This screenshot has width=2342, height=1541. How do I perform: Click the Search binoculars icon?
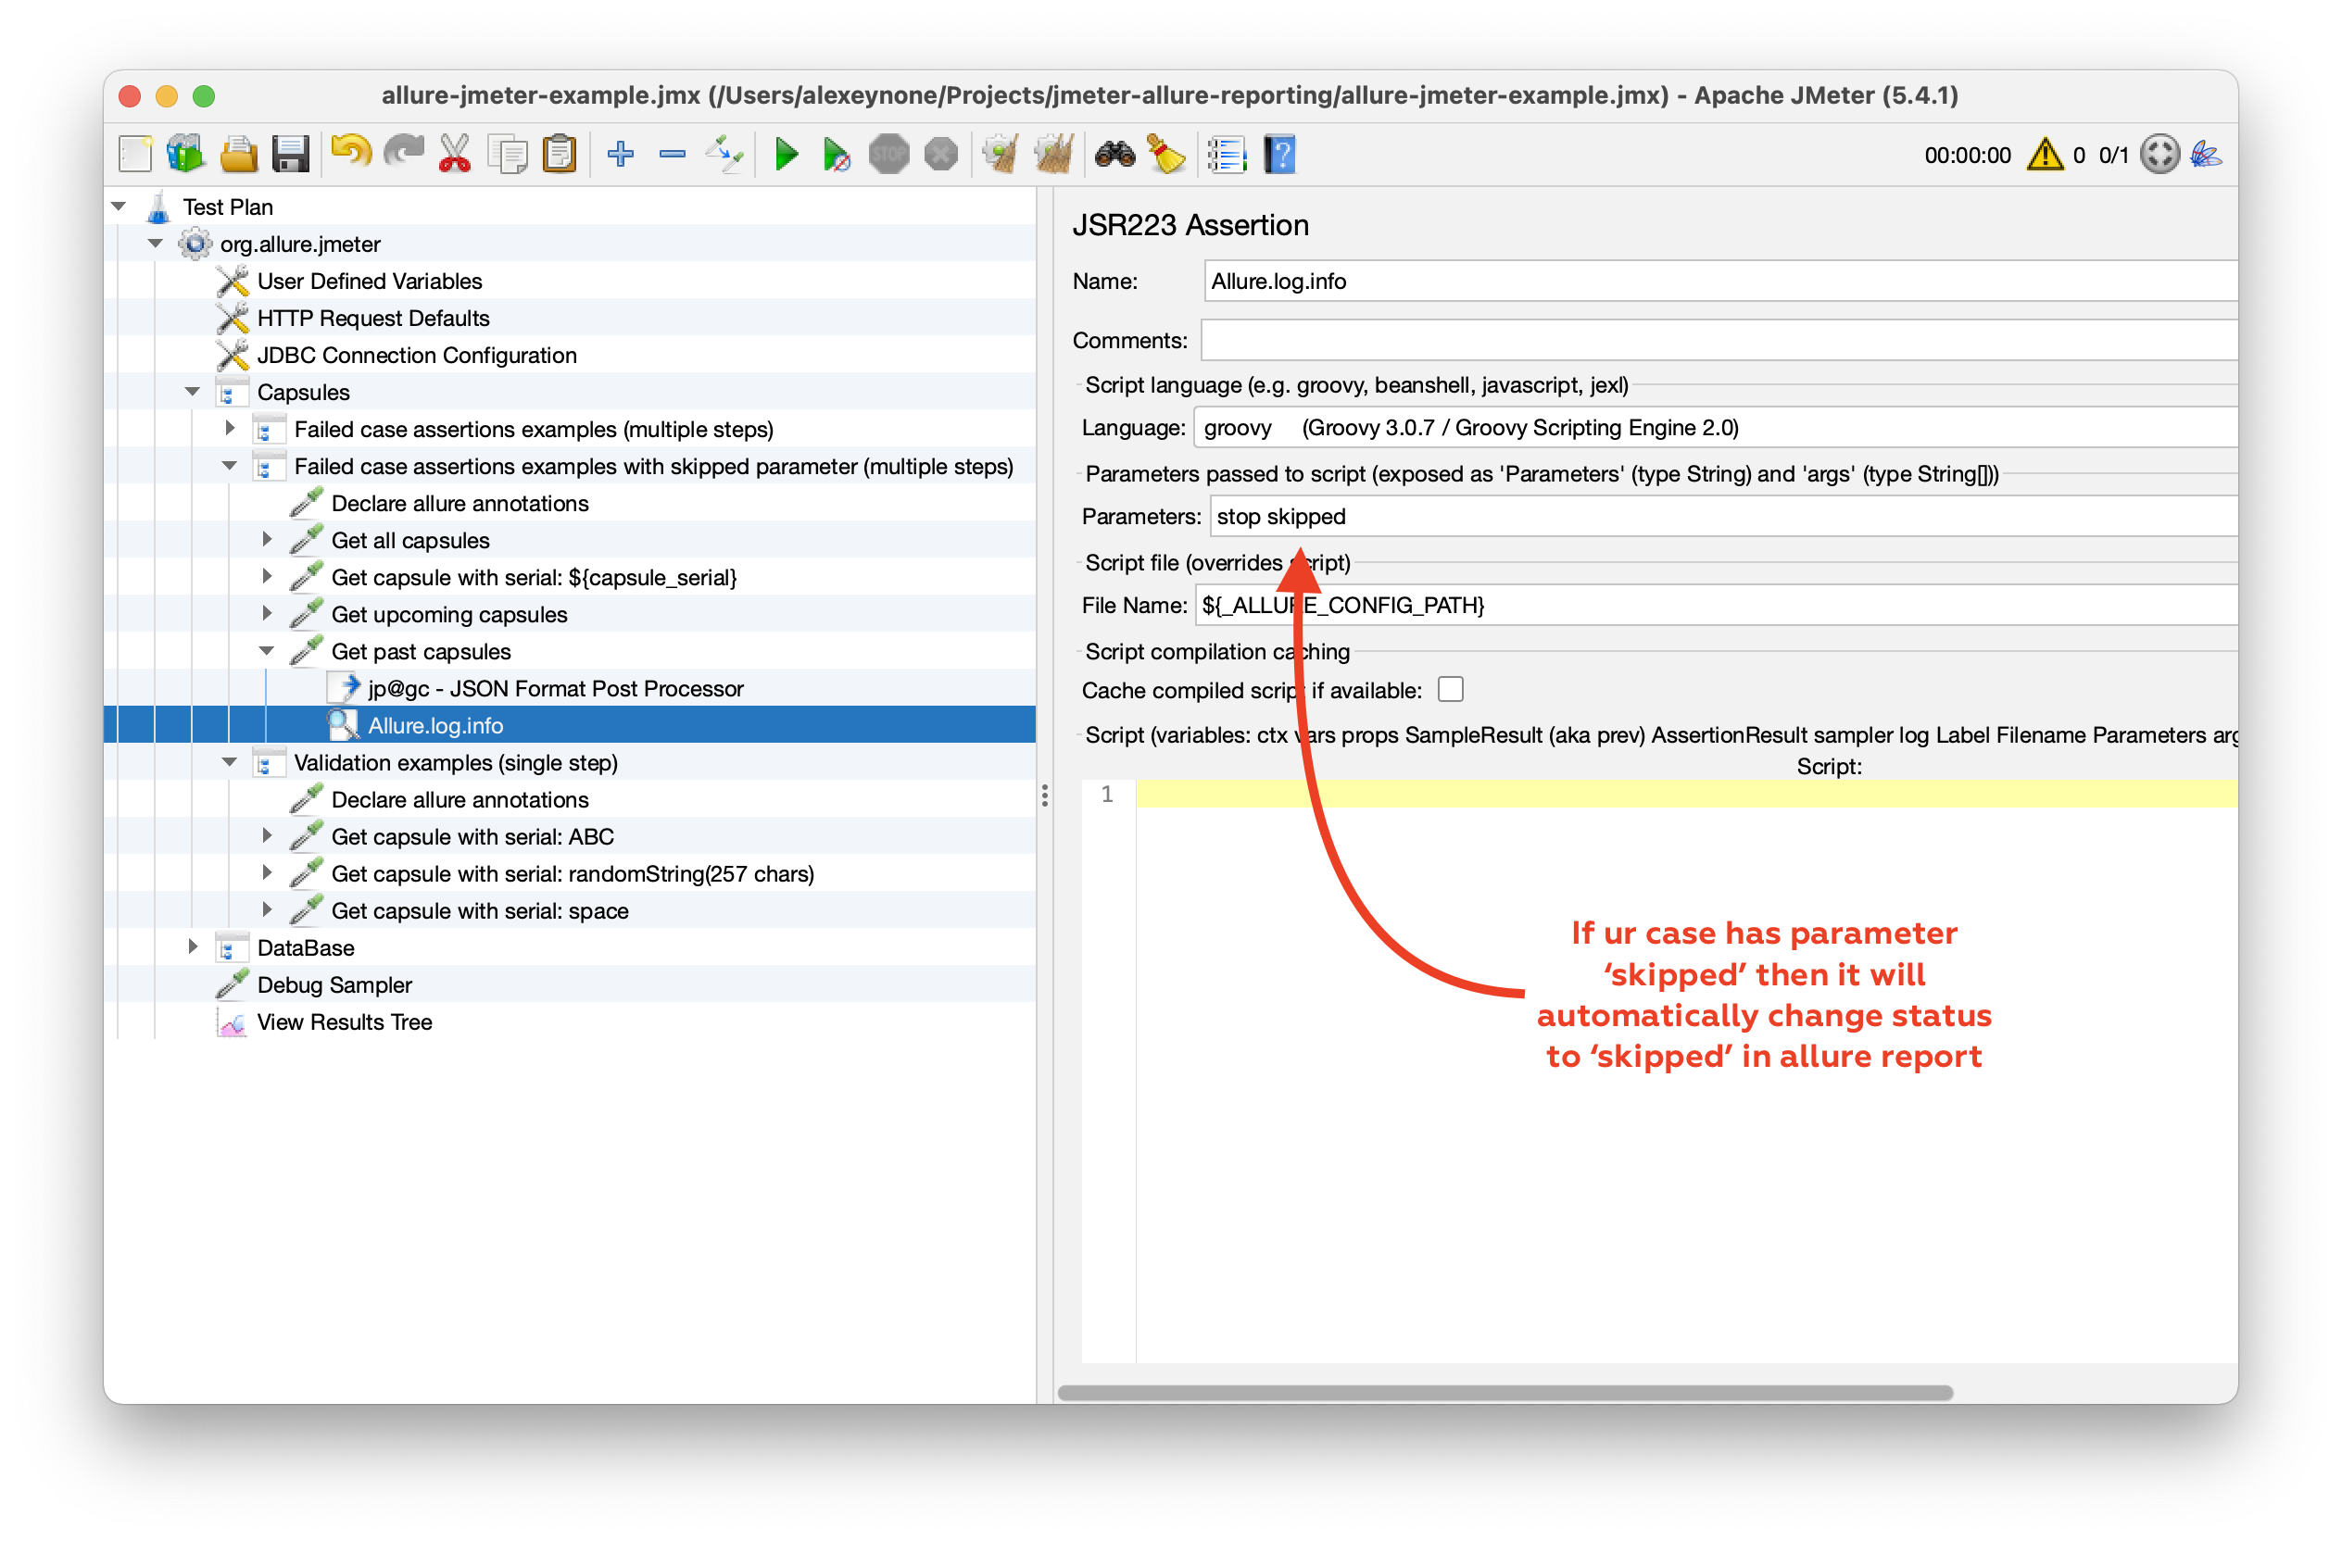1114,155
